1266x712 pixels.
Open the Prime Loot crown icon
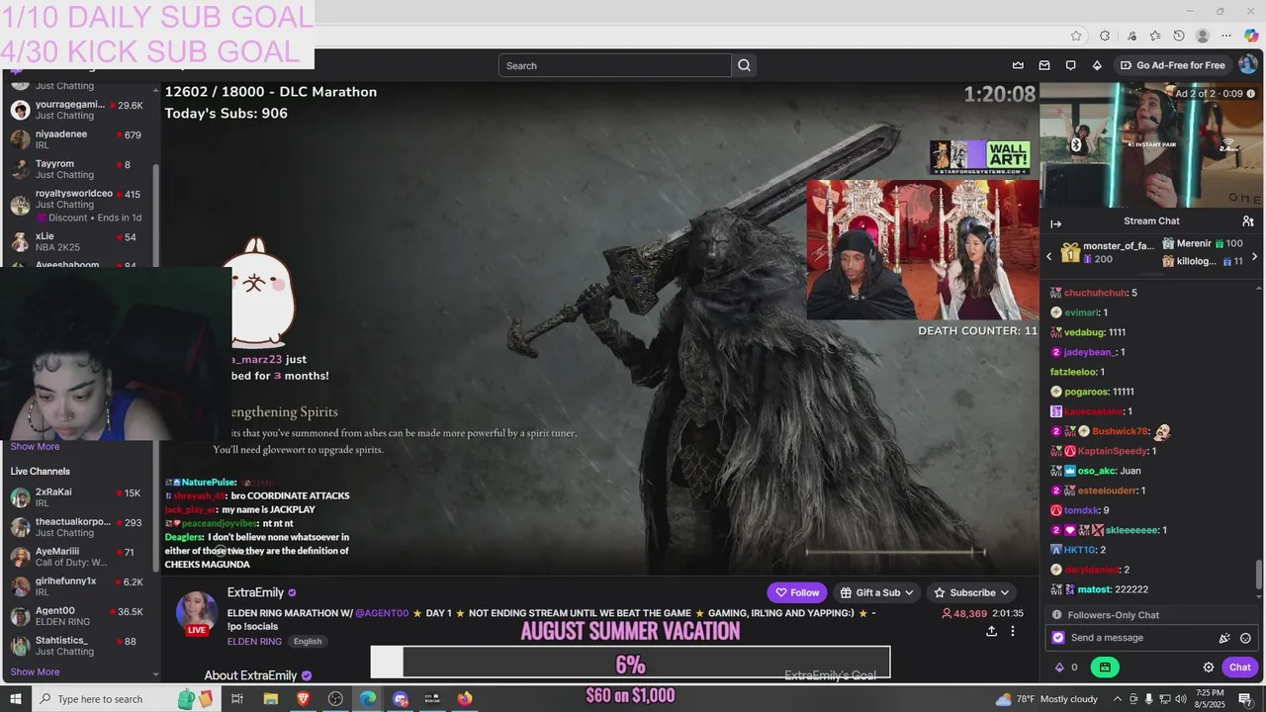pos(1018,65)
